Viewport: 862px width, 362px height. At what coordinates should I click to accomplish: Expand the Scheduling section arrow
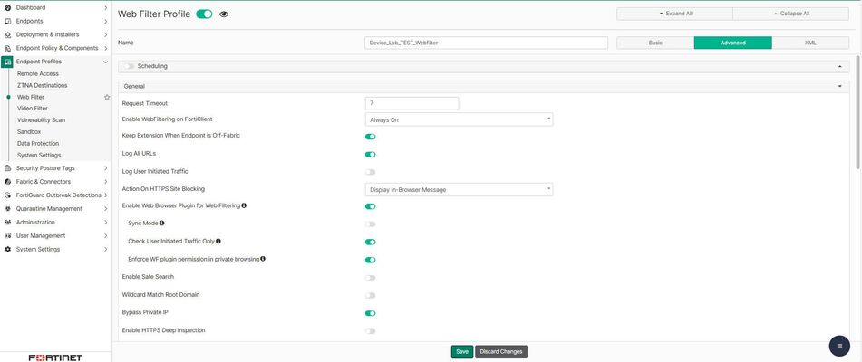[x=839, y=66]
